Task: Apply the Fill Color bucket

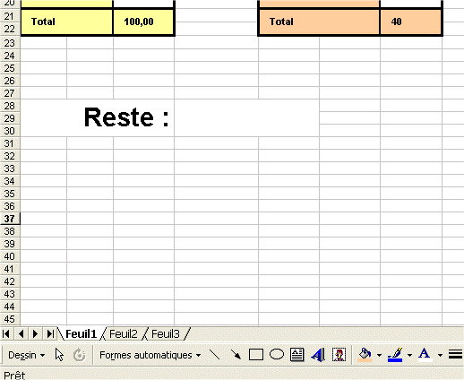Action: coord(365,355)
